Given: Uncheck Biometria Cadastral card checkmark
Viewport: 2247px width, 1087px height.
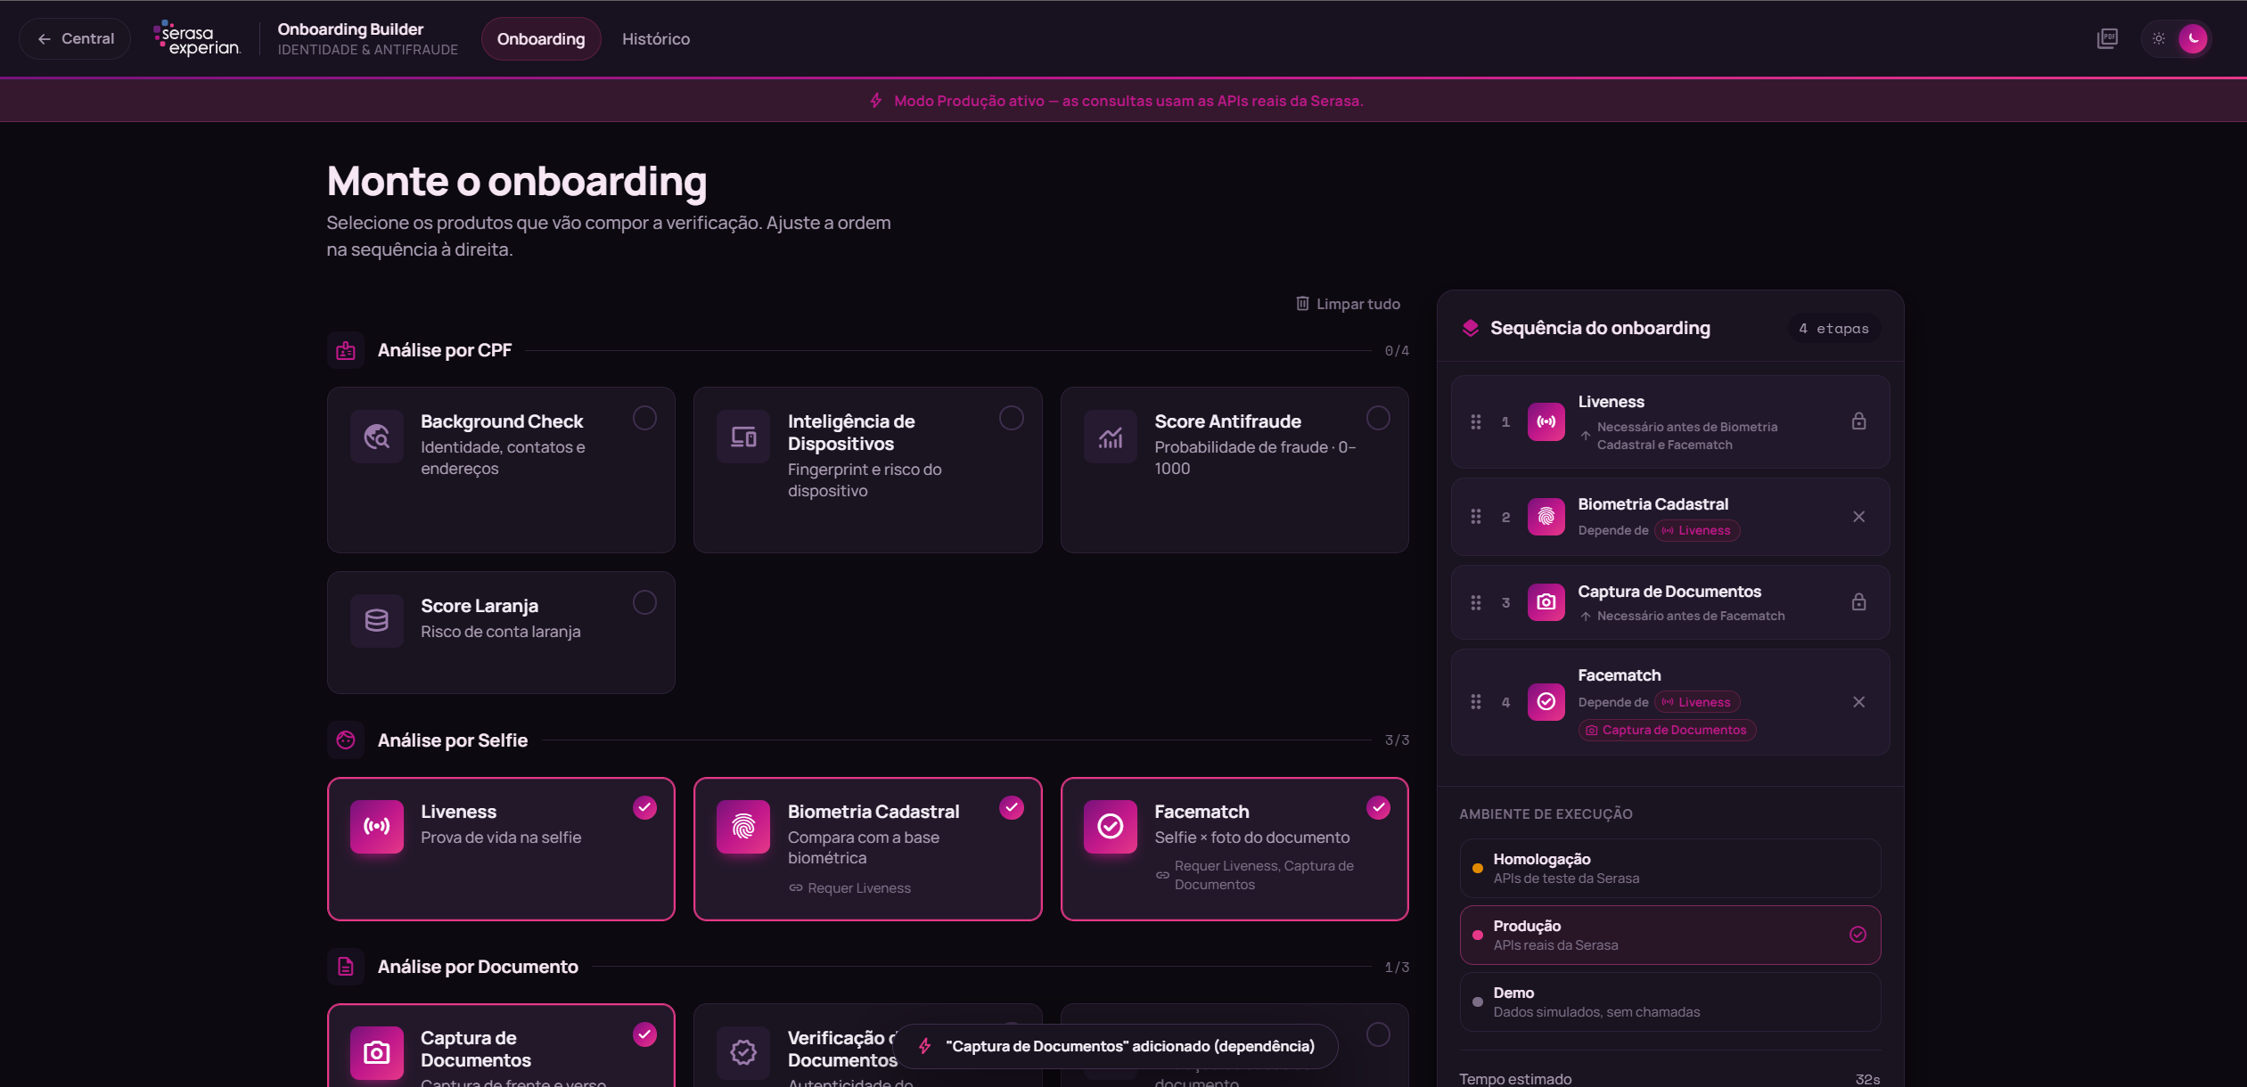Looking at the screenshot, I should (x=1012, y=807).
